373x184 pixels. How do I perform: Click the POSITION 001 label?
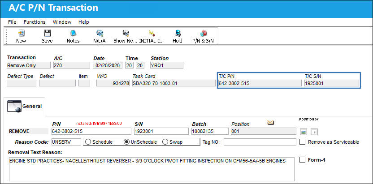click(x=309, y=119)
